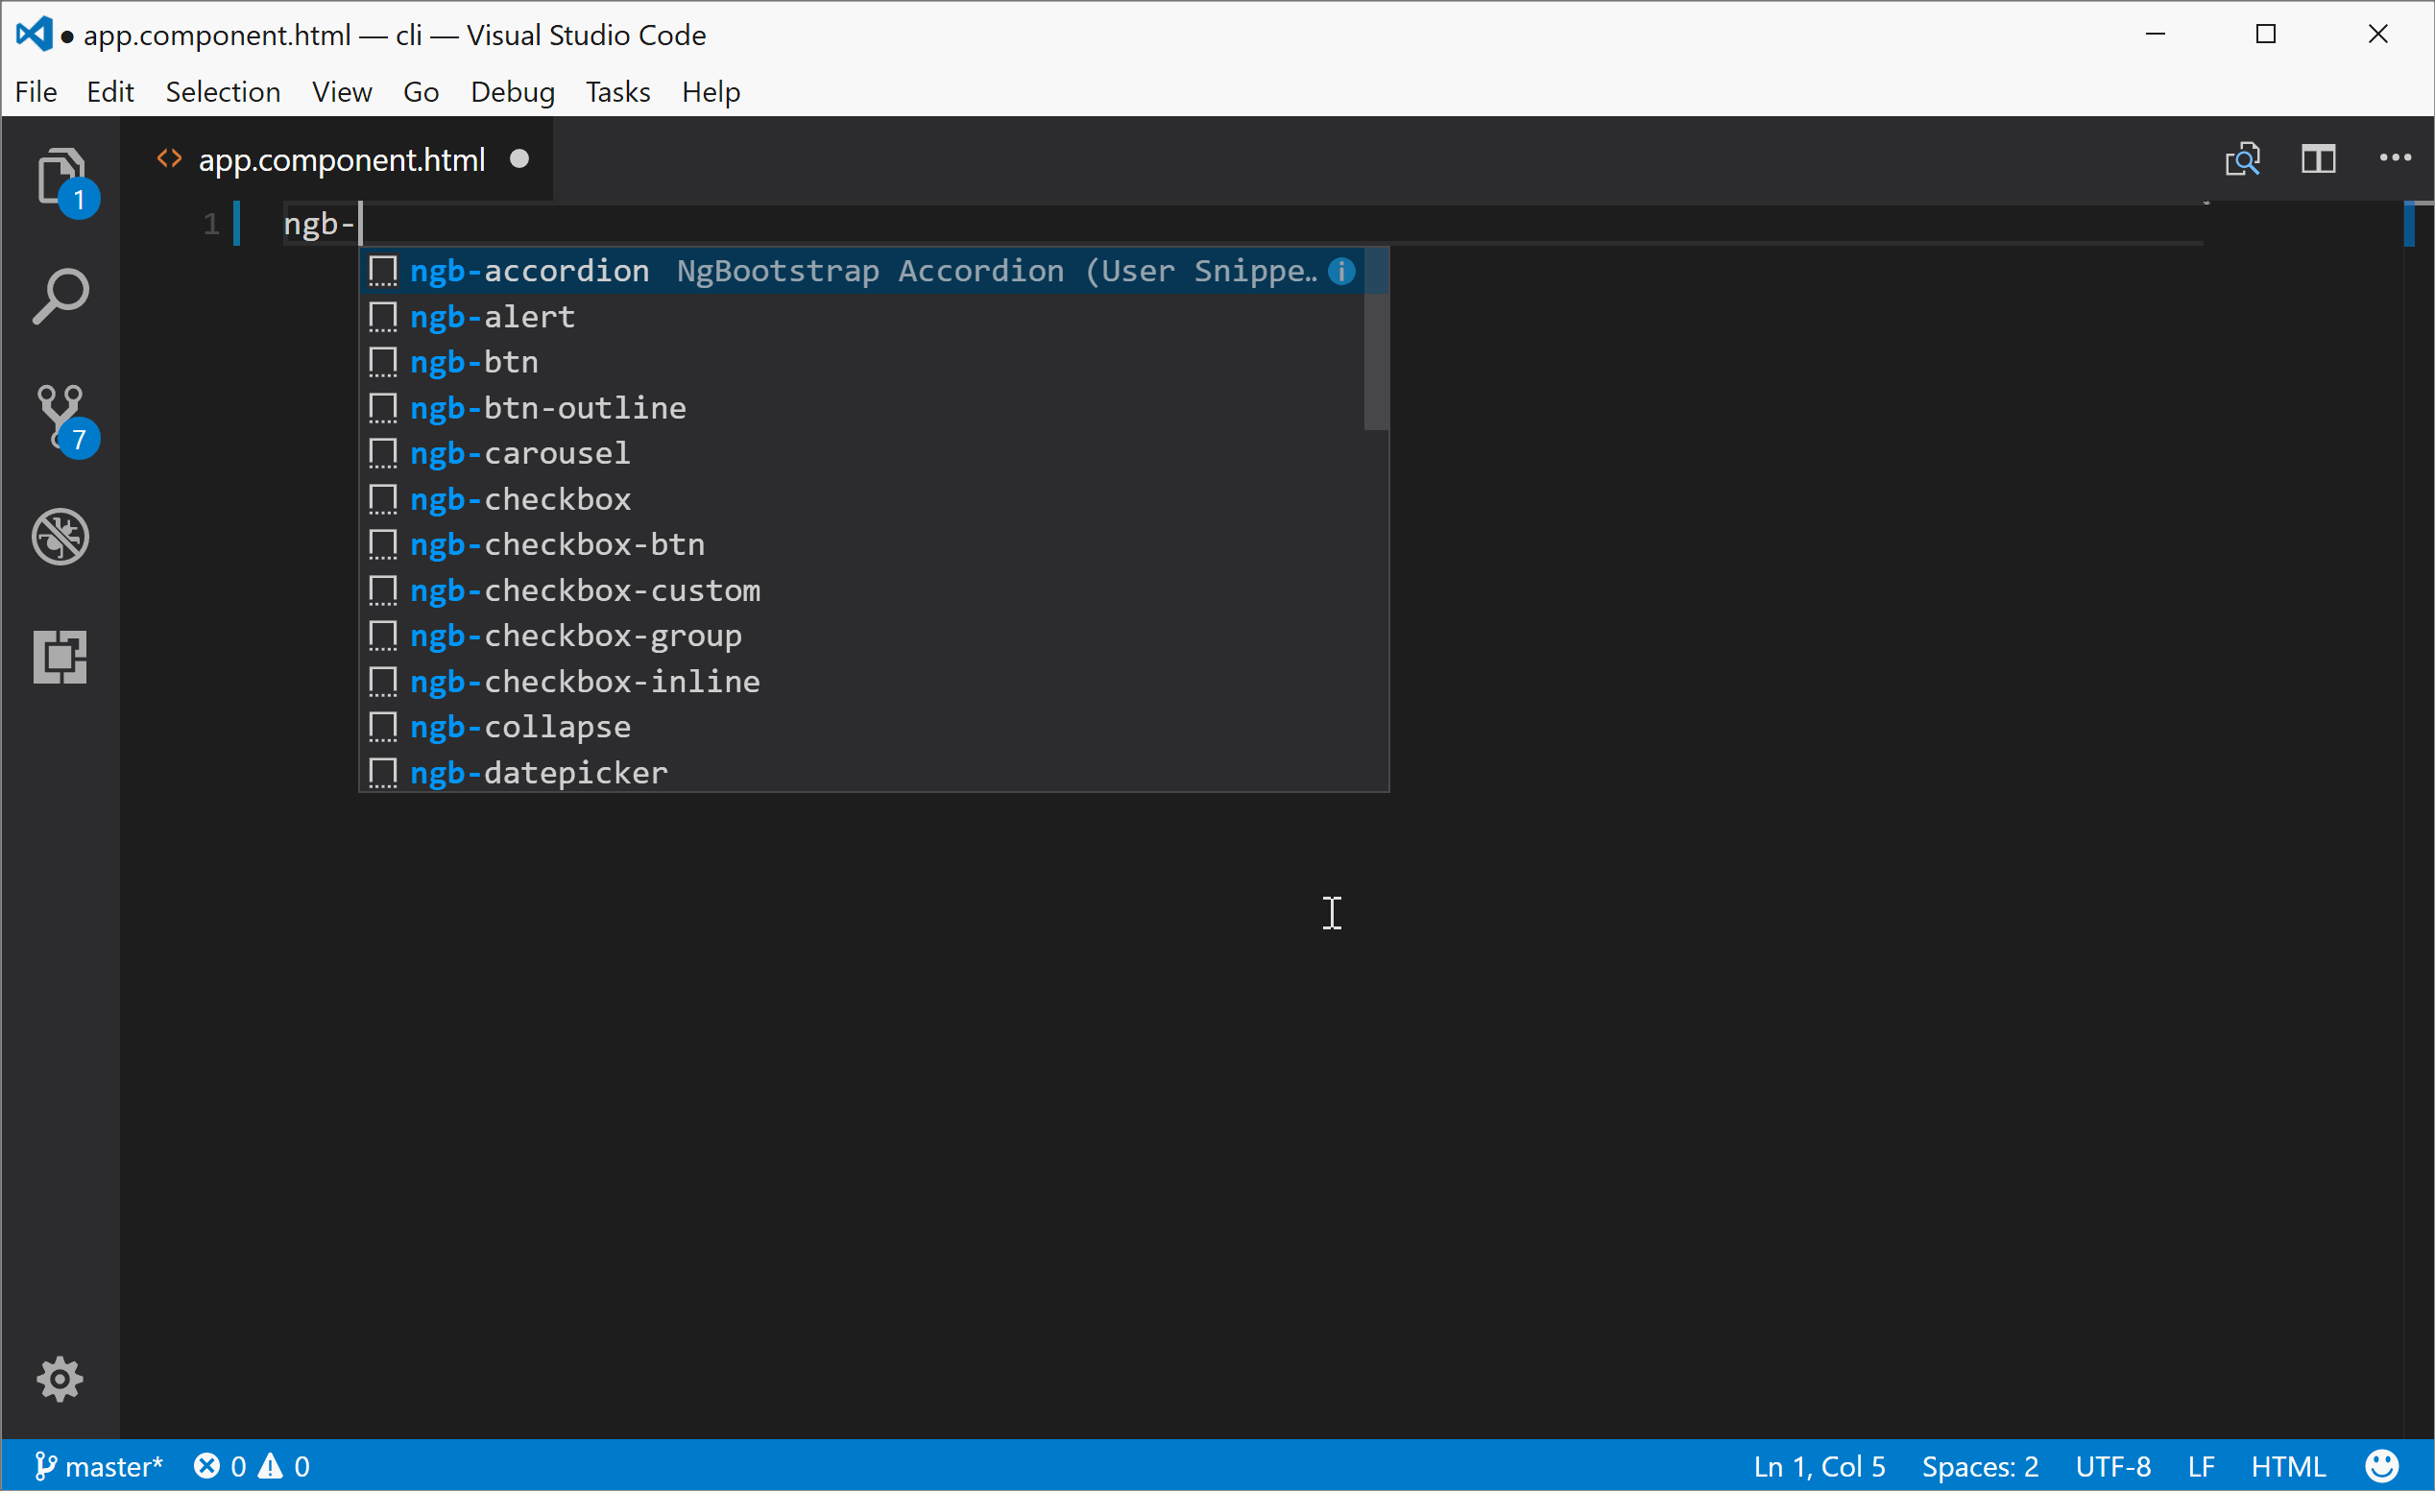Open the Extensions view icon
This screenshot has height=1491, width=2435.
tap(61, 657)
